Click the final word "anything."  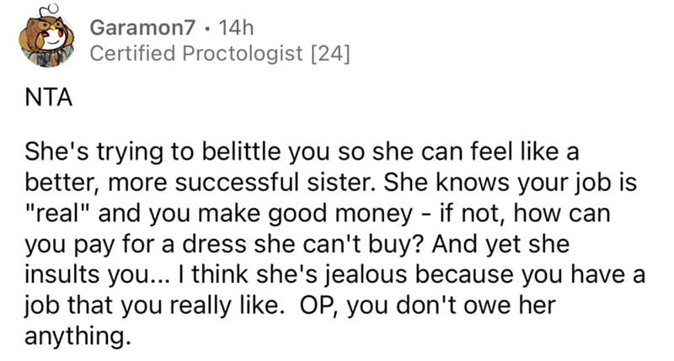[x=78, y=337]
